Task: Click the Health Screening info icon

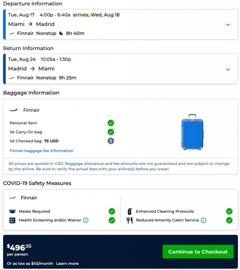Action: coord(86,220)
